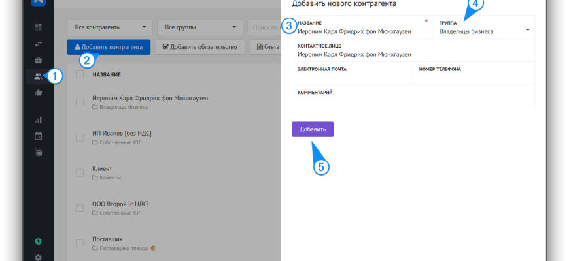Screen dimensions: 569x261
Task: Open the calendar sidebar icon
Action: [38, 136]
